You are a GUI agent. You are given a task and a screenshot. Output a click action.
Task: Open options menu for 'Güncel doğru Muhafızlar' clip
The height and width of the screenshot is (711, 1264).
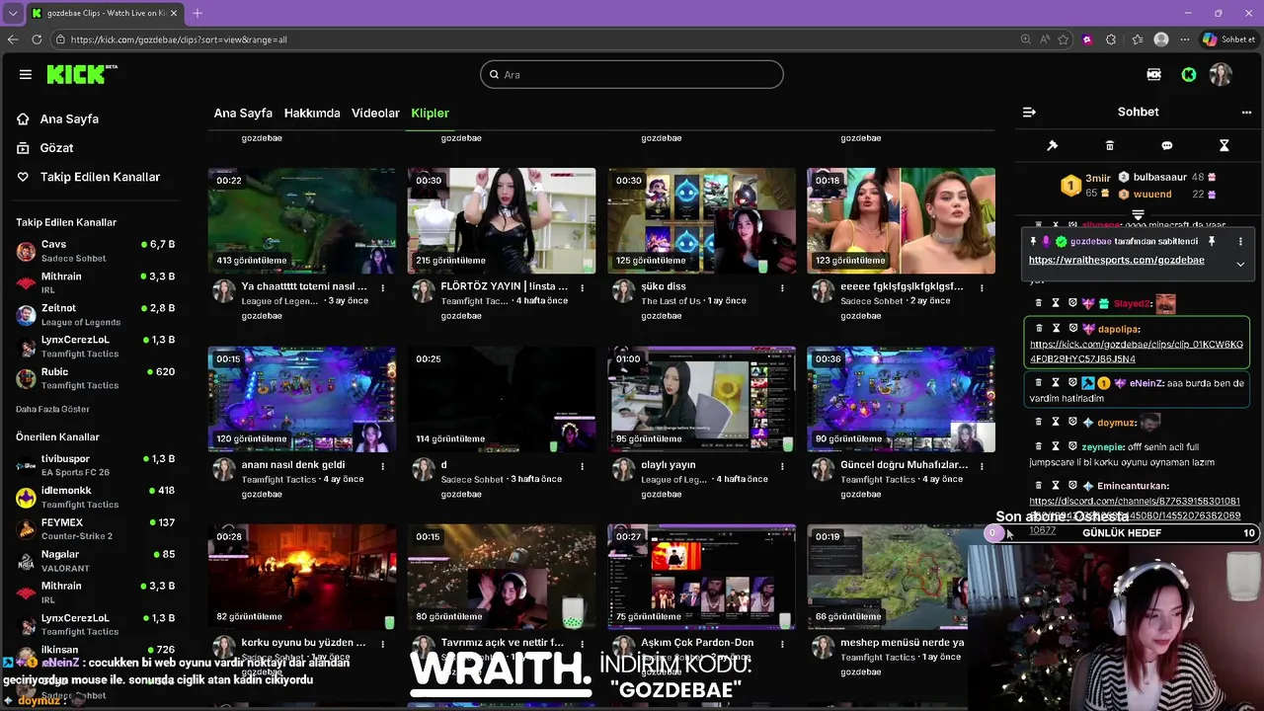982,466
